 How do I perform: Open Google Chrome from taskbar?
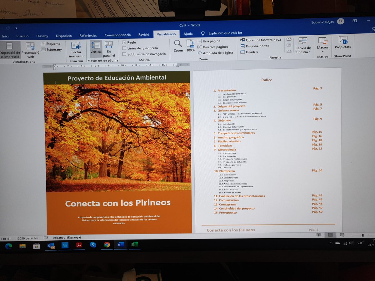point(107,245)
